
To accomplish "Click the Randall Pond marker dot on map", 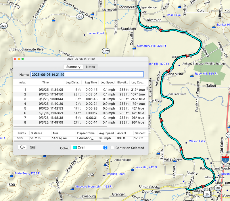I will tap(104, 175).
